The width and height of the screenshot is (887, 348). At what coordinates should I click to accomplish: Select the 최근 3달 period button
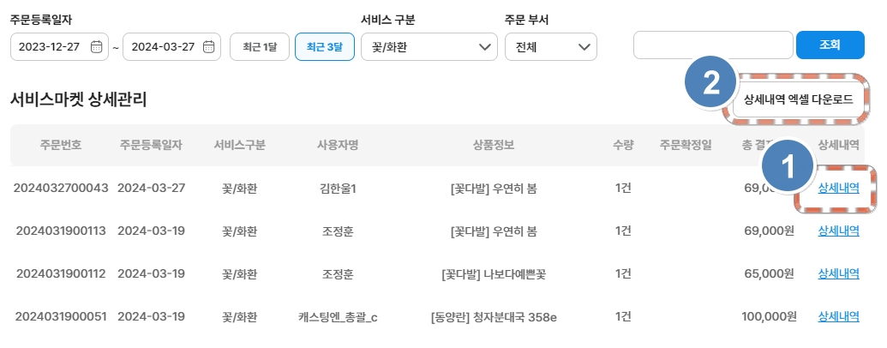click(x=325, y=46)
